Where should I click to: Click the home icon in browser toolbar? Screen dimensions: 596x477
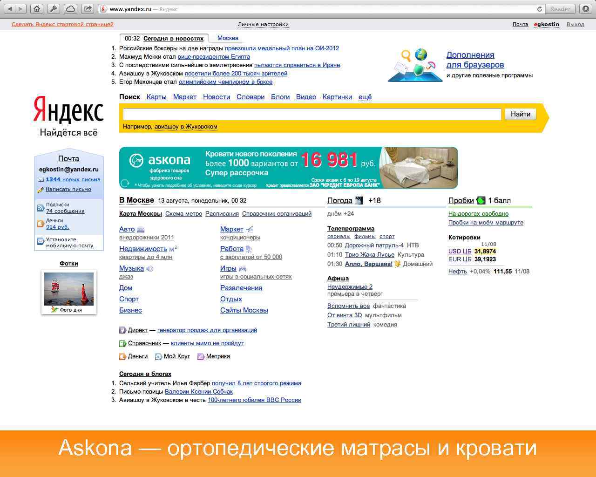pos(37,8)
